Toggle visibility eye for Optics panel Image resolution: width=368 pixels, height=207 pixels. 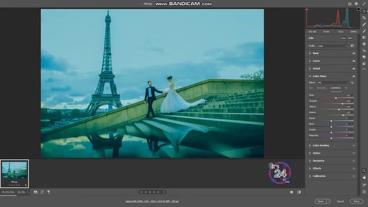(354, 154)
